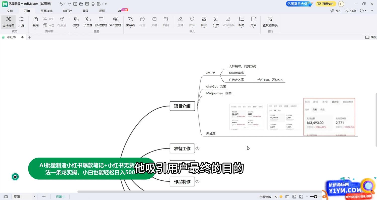Viewport: 377px width, 200px height.
Task: Click the Open folder icon in title bar
Action: (81, 4)
